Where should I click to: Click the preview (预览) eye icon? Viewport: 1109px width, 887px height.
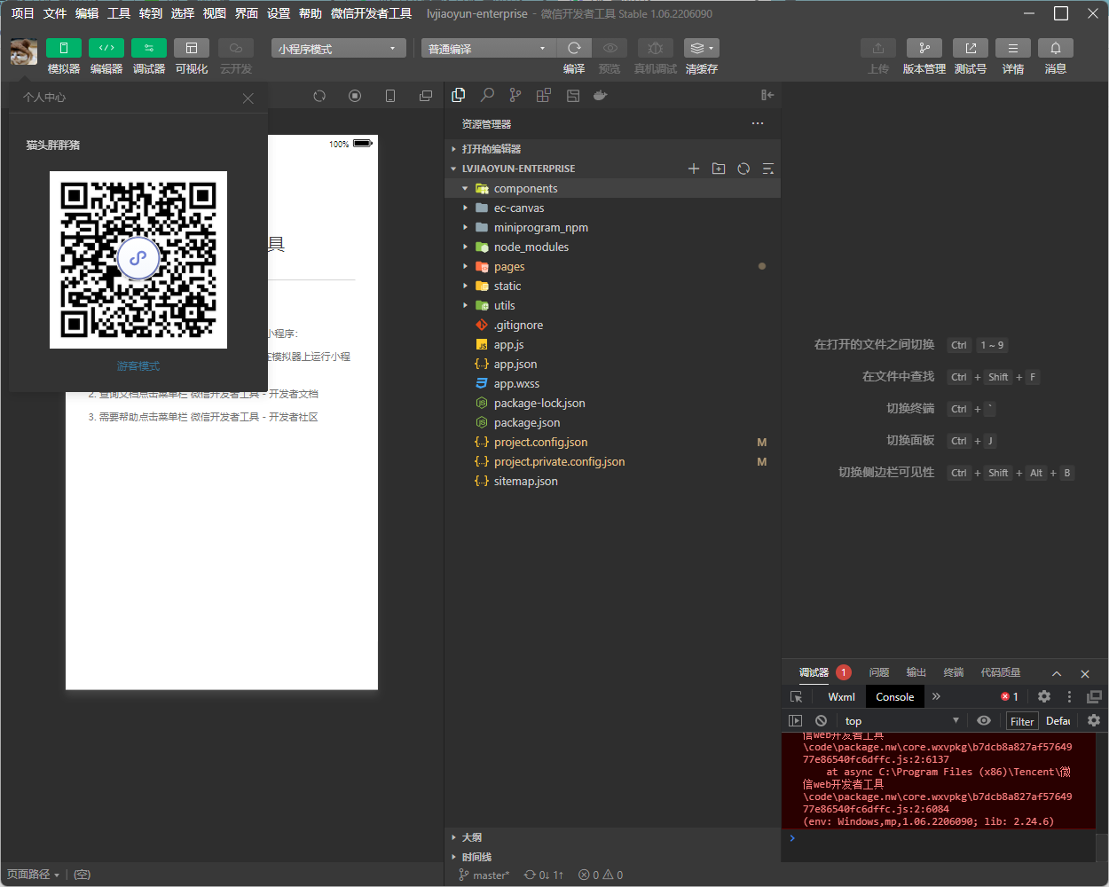coord(610,48)
